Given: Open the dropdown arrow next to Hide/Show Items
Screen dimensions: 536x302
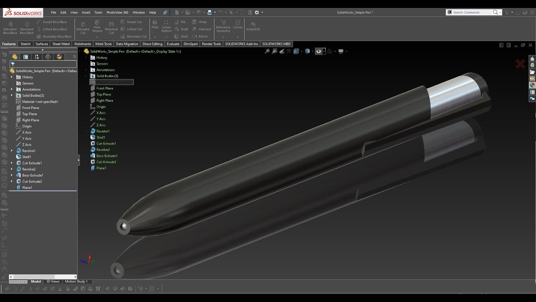Looking at the screenshot, I should (324, 52).
